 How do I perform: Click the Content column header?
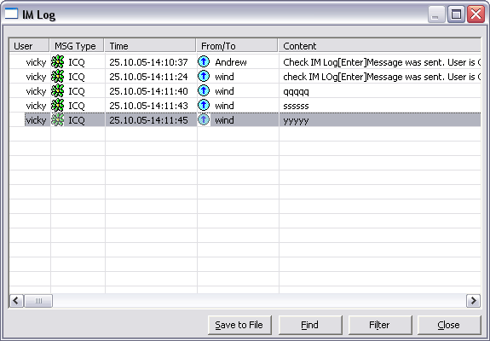pos(379,46)
